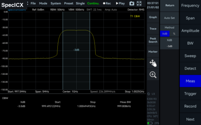Capture a screenshot with the camera icon

tap(132, 4)
